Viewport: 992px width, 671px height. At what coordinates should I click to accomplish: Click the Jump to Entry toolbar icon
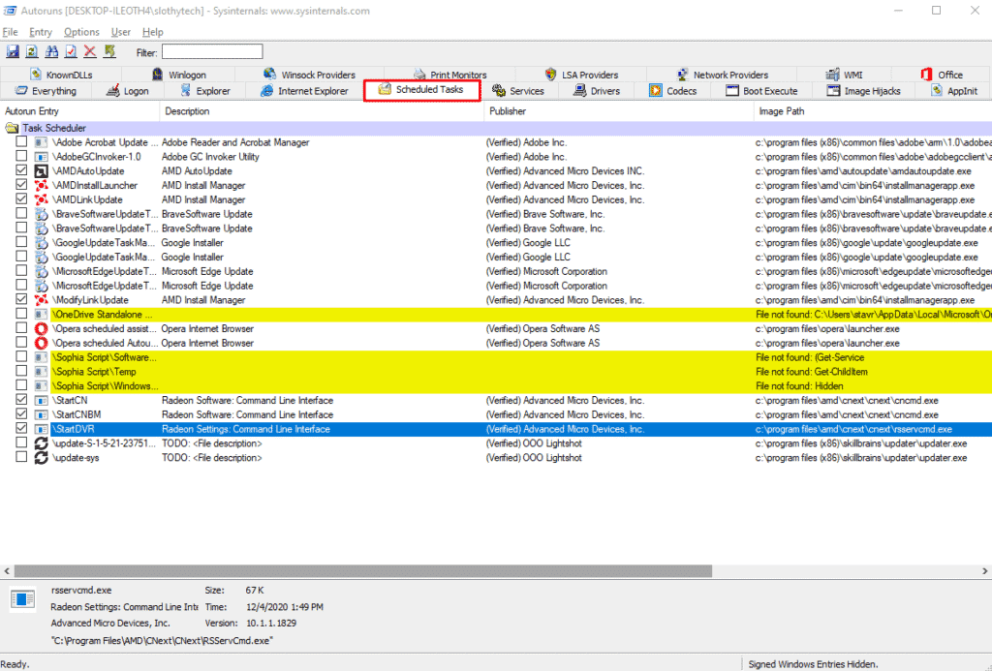[109, 51]
